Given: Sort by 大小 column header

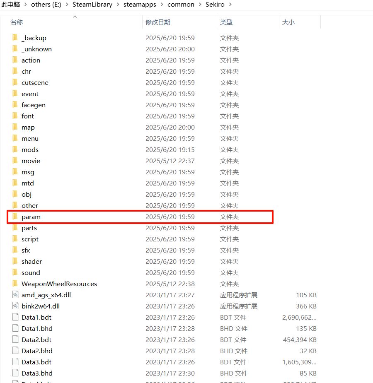Looking at the screenshot, I should tap(288, 22).
